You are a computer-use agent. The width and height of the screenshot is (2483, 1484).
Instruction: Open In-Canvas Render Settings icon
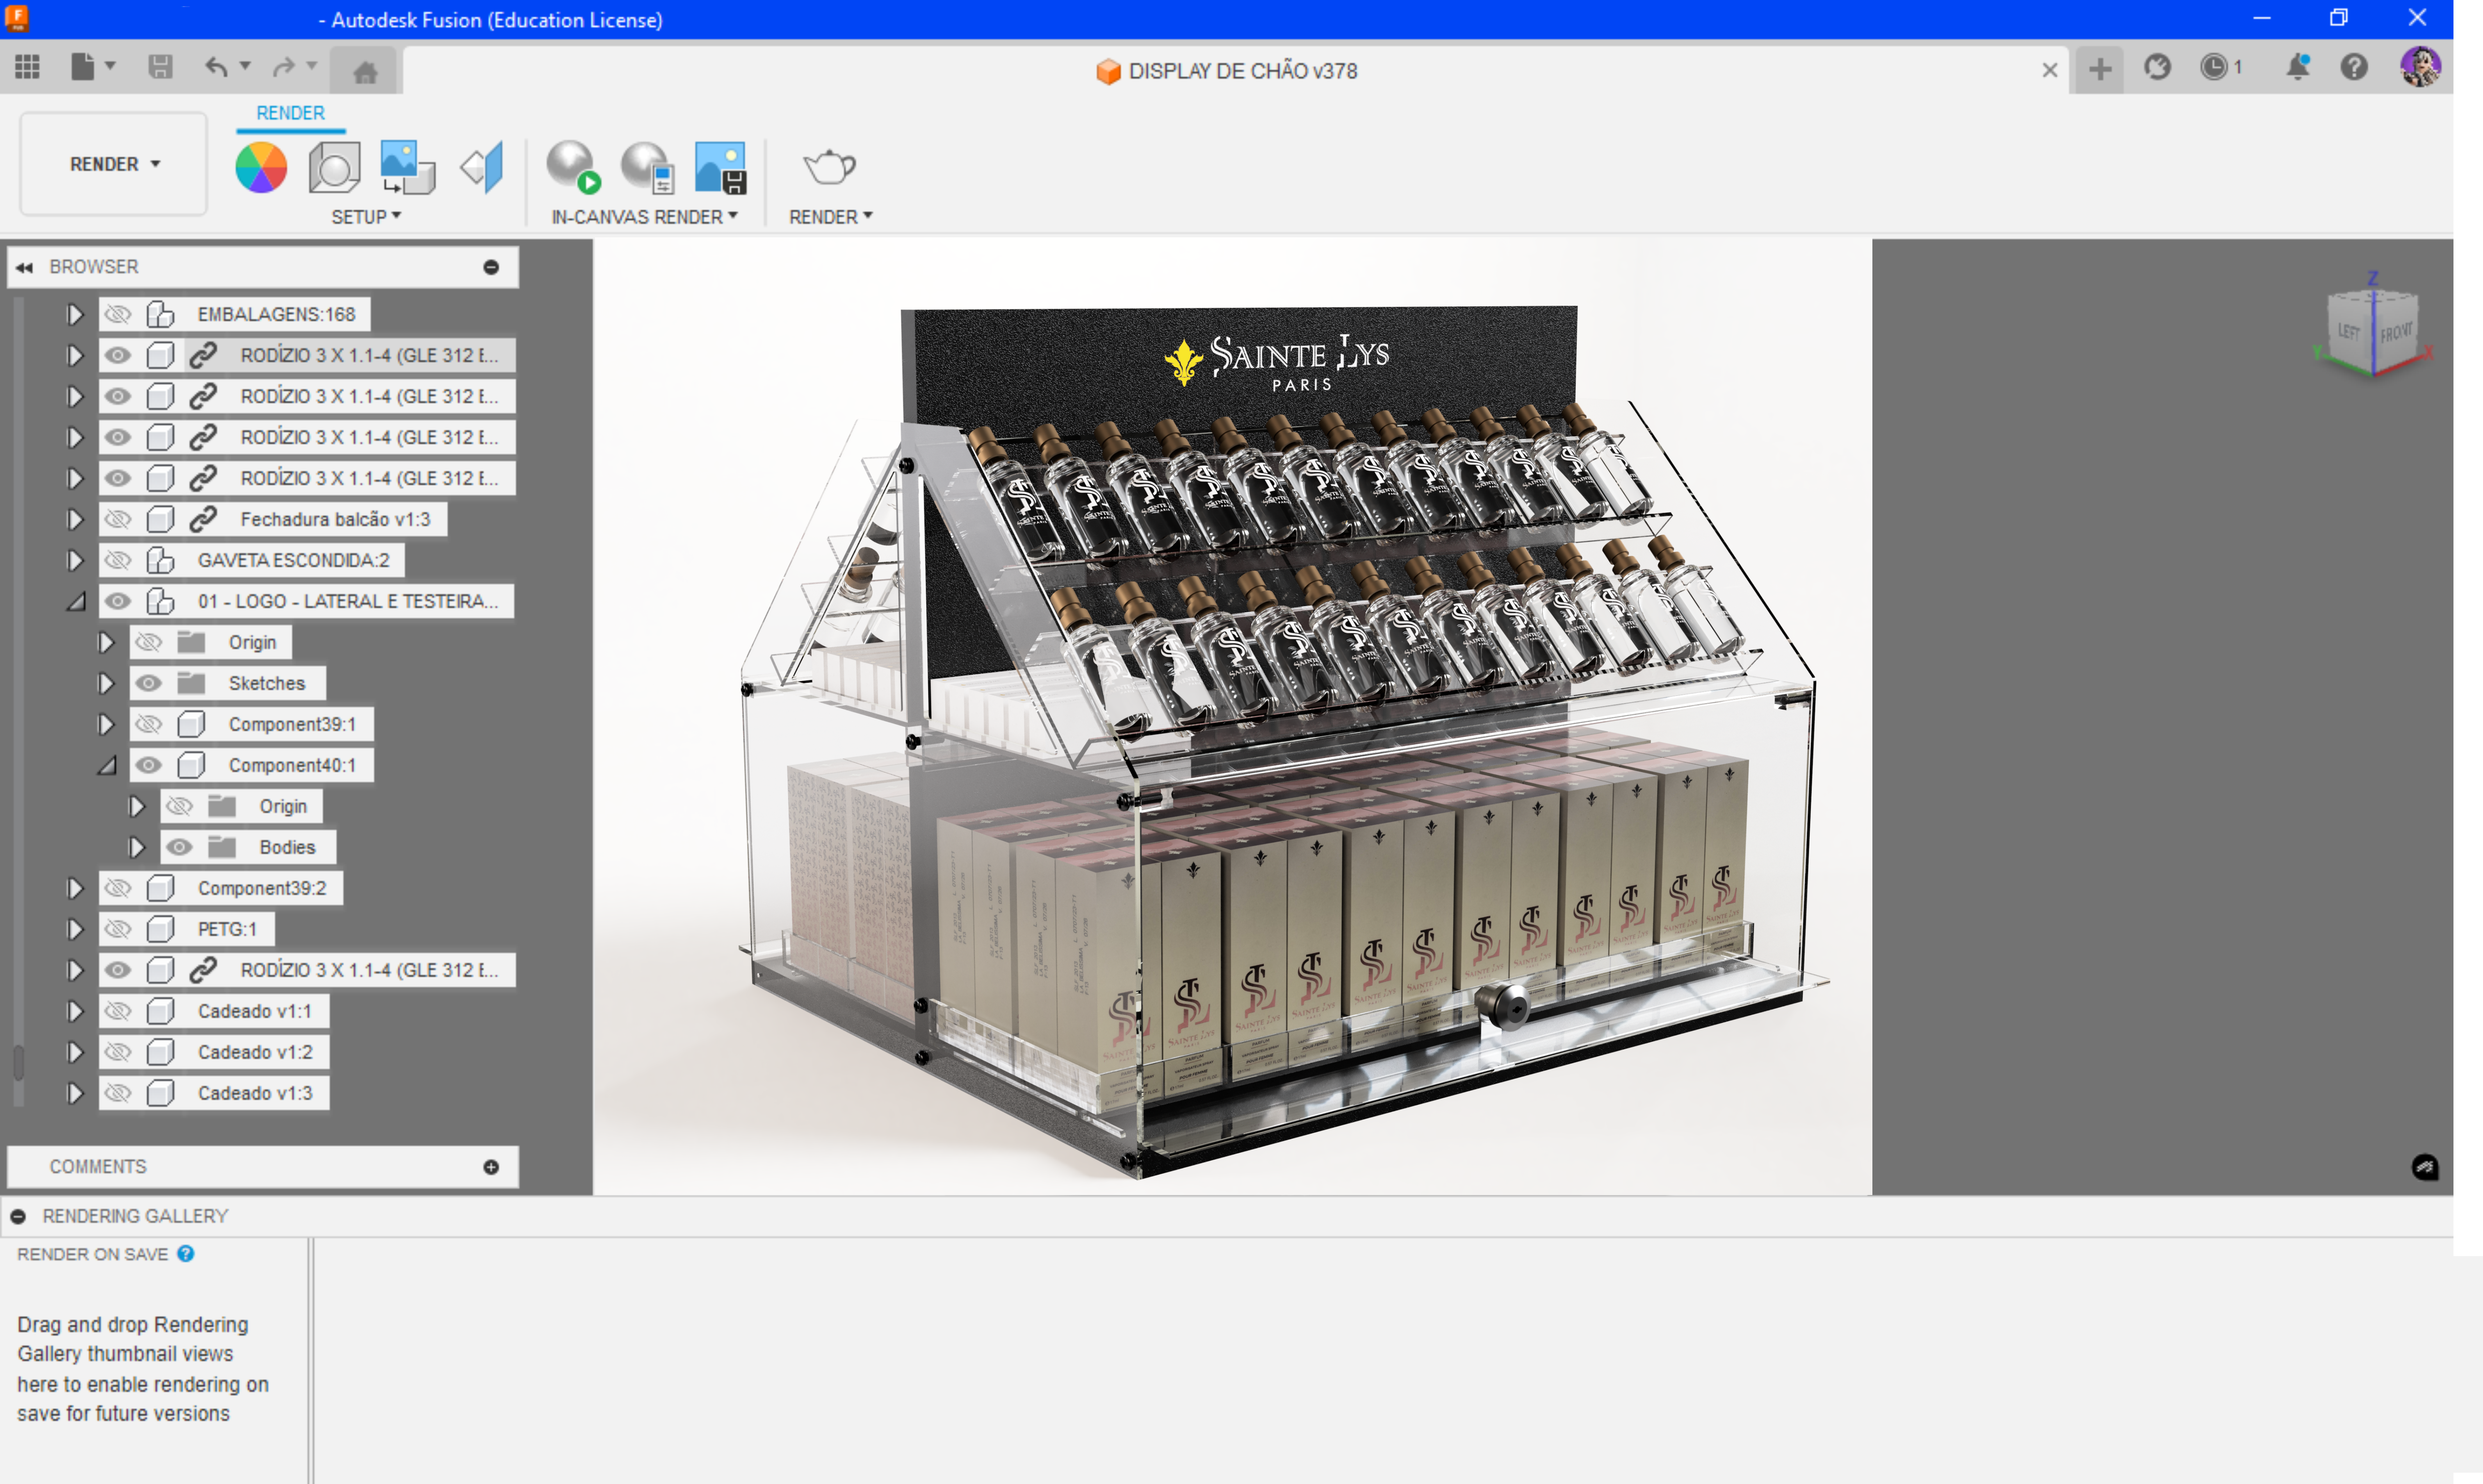click(x=647, y=167)
